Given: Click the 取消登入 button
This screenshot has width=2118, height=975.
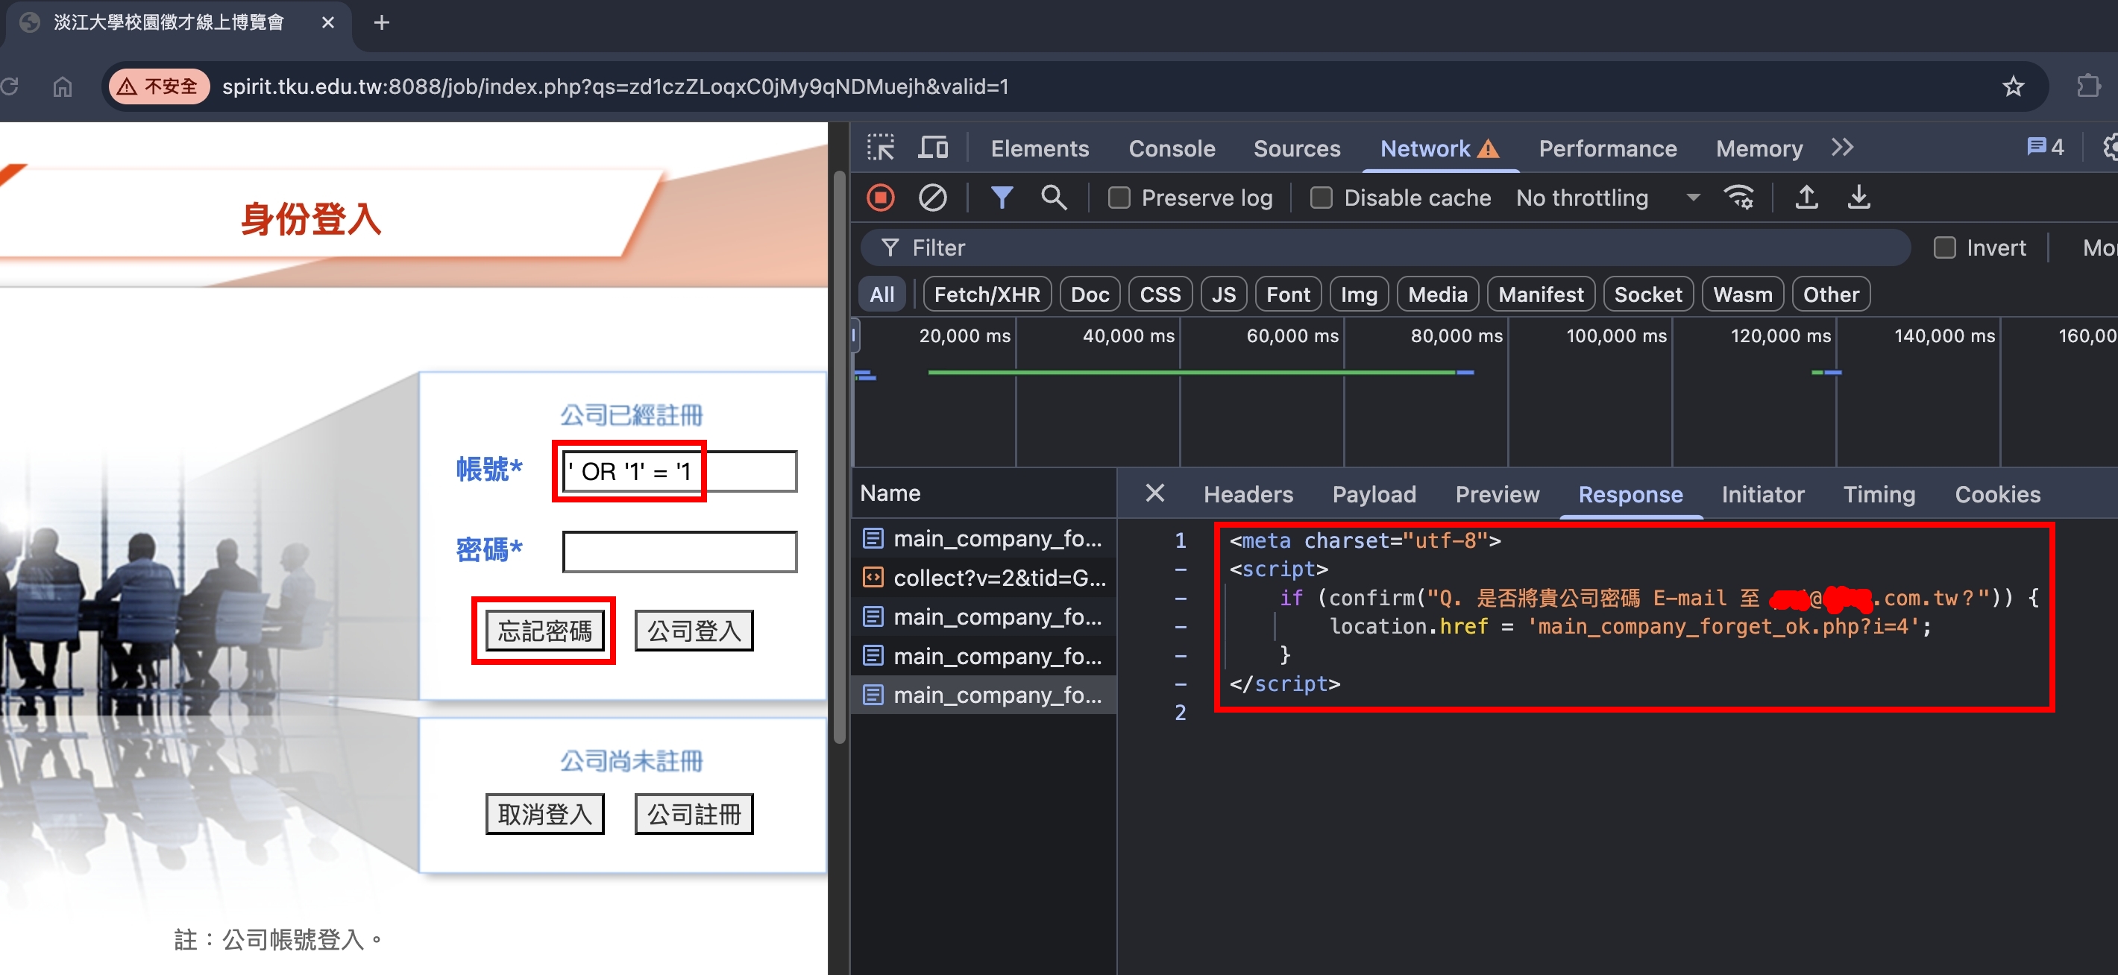Looking at the screenshot, I should (544, 814).
